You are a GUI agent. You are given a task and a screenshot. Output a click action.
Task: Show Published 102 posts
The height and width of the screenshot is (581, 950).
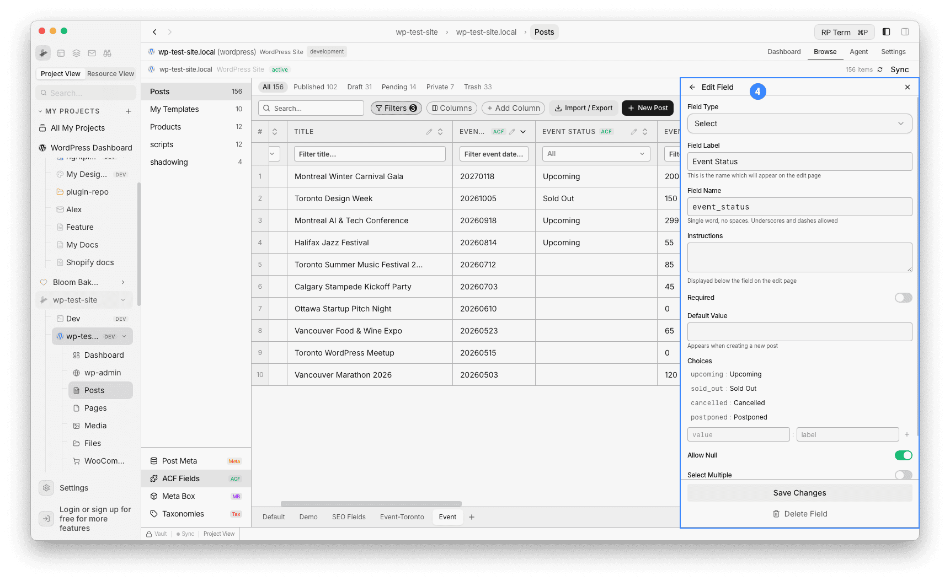315,87
